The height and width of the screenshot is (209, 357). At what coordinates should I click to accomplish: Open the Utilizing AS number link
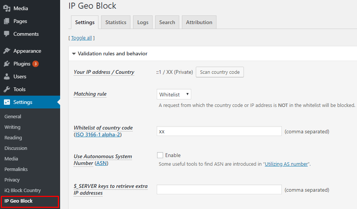coord(286,164)
